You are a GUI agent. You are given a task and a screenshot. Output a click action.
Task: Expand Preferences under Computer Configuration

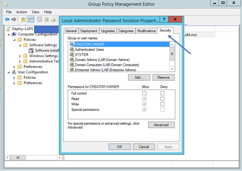click(x=14, y=67)
